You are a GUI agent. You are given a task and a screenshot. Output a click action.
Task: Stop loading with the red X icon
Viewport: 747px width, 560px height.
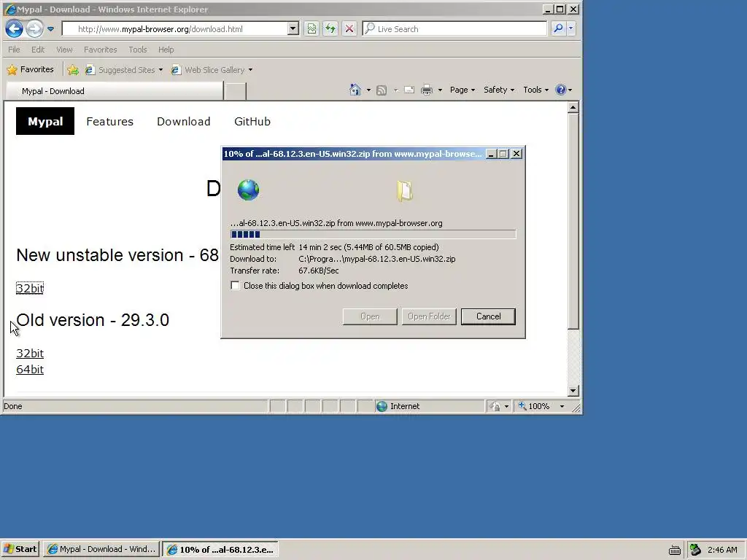coord(349,29)
